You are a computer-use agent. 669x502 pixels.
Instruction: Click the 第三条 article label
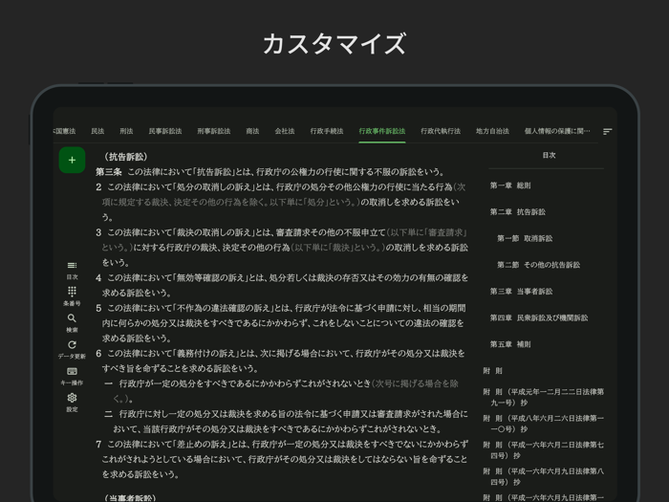click(108, 172)
